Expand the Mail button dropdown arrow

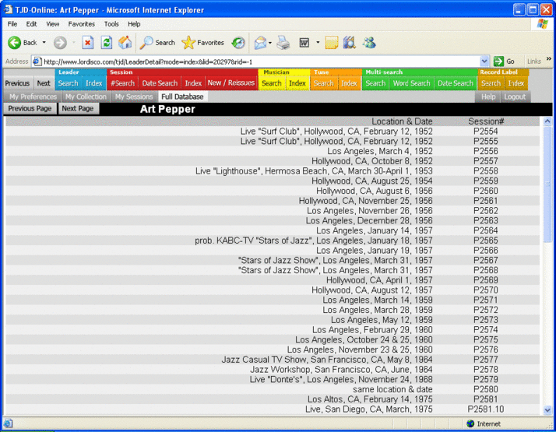pos(270,43)
